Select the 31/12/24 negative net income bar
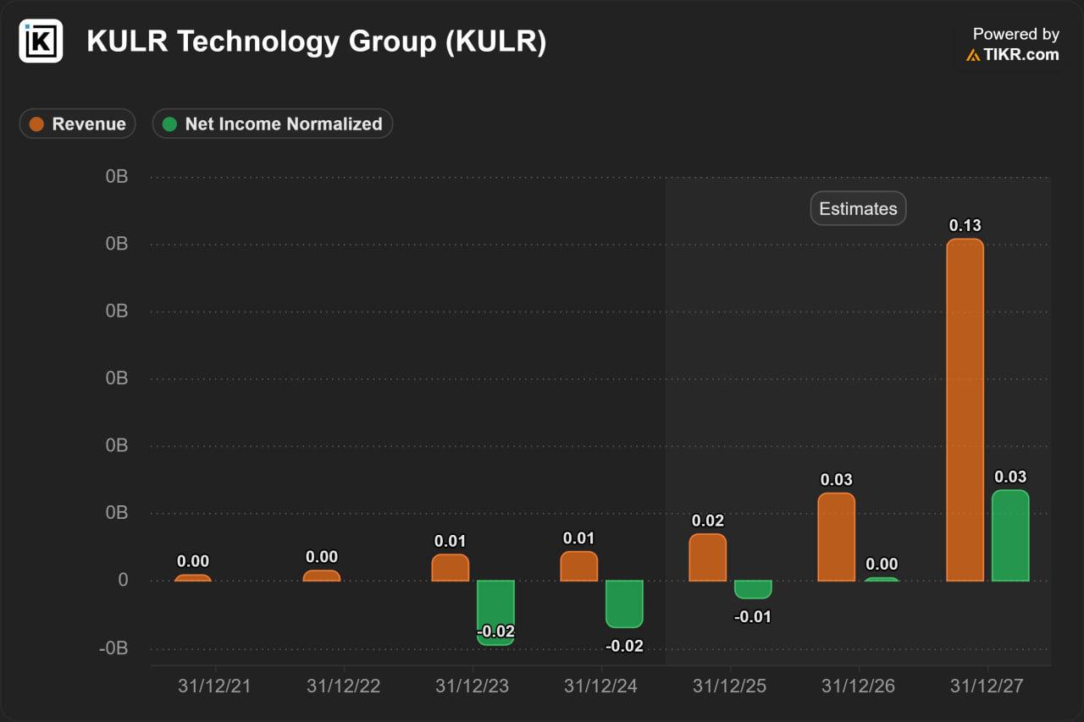The width and height of the screenshot is (1084, 722). click(624, 604)
